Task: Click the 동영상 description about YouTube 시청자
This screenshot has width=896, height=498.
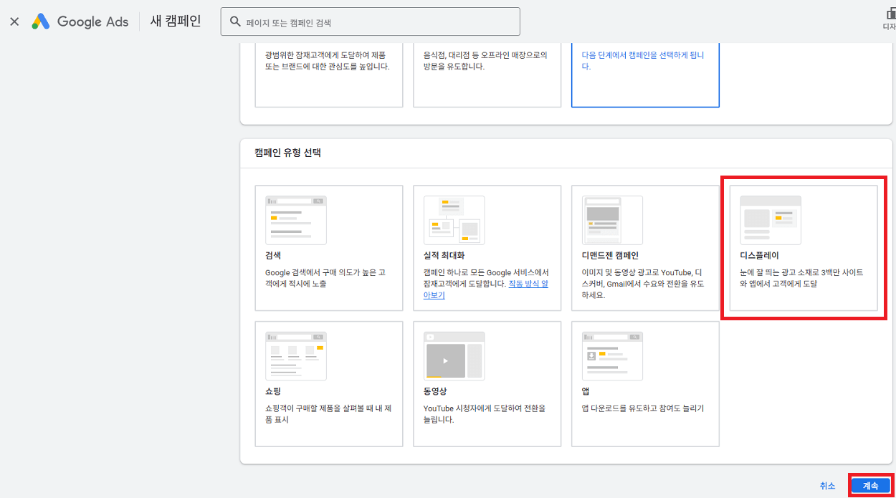Action: (485, 413)
